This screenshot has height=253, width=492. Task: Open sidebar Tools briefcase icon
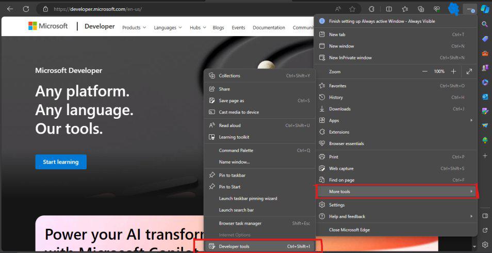(485, 53)
